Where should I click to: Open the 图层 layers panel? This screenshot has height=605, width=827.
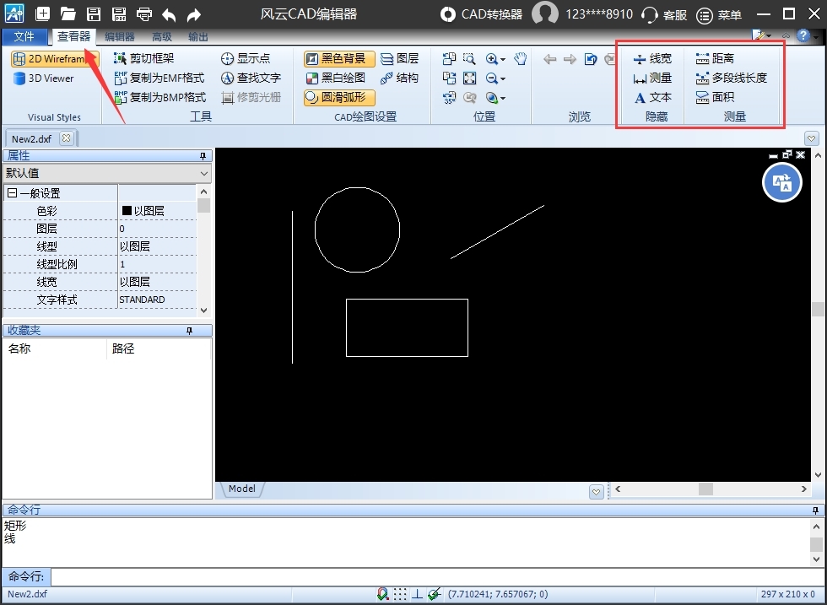point(399,58)
